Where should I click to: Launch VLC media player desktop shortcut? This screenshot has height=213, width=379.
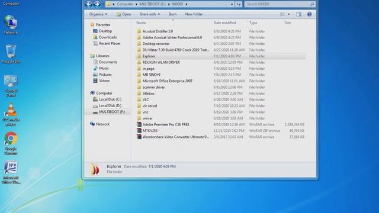pos(11,115)
